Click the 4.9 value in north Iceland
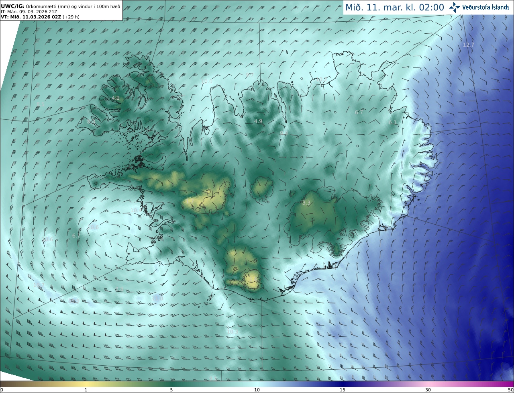The image size is (514, 393). tap(258, 121)
